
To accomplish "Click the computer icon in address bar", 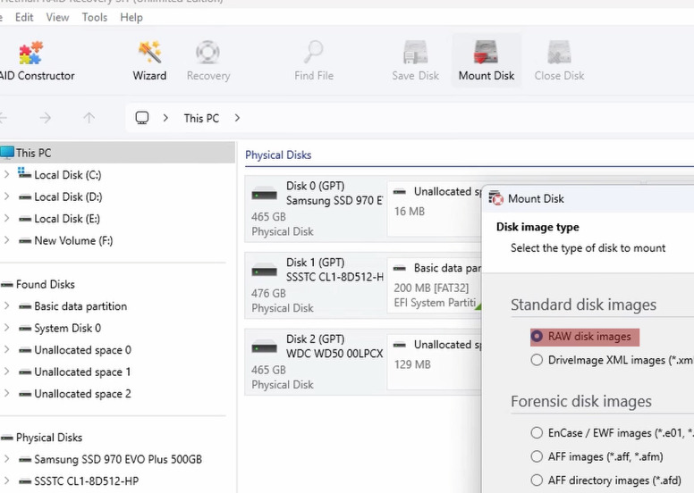I will coord(141,118).
